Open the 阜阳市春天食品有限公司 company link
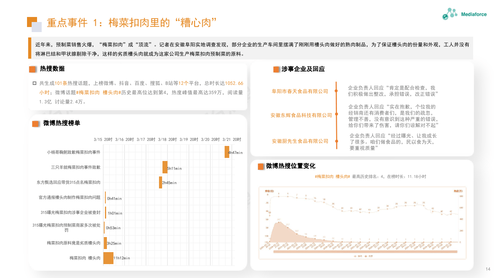The height and width of the screenshot is (278, 494). [x=301, y=91]
